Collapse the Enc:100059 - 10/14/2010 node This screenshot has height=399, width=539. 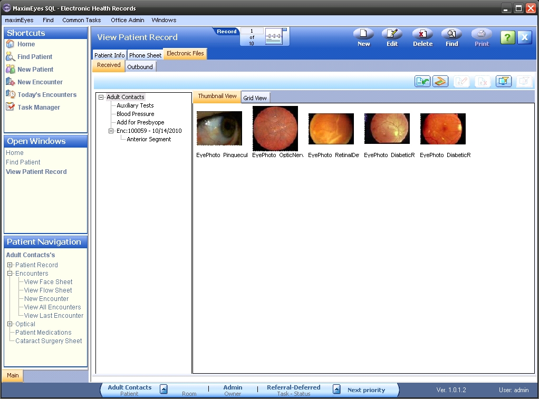111,131
